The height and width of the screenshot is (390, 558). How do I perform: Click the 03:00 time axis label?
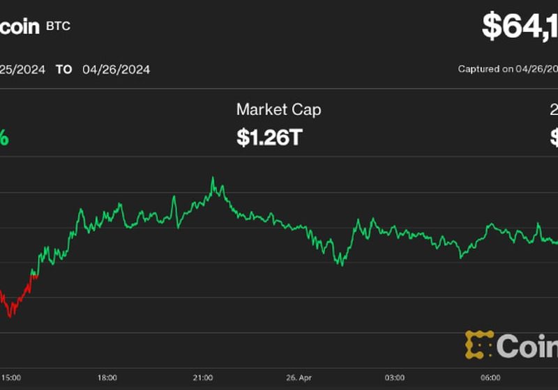pyautogui.click(x=394, y=377)
